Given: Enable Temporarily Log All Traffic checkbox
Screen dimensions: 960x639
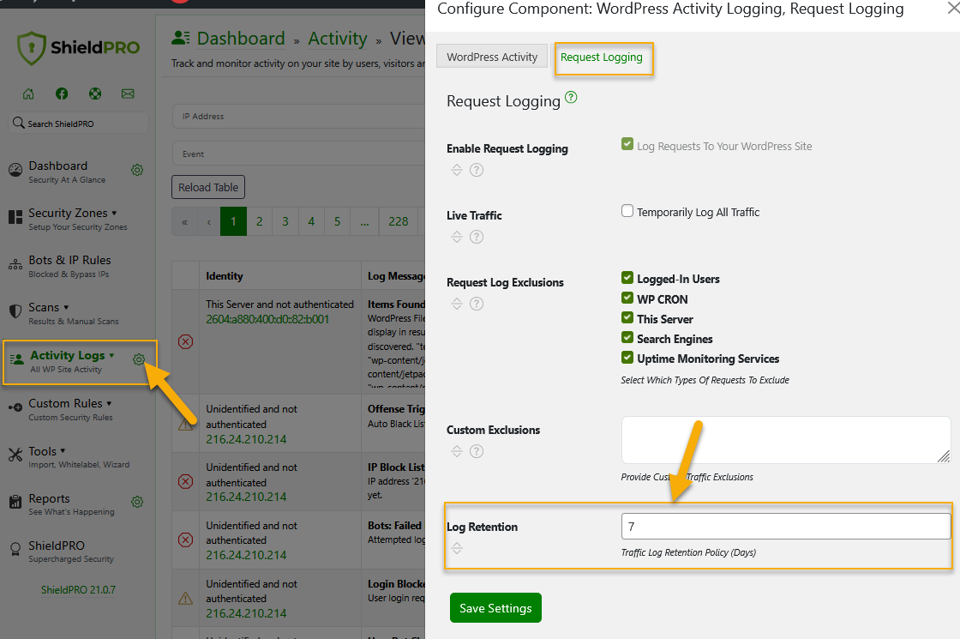Looking at the screenshot, I should coord(627,211).
